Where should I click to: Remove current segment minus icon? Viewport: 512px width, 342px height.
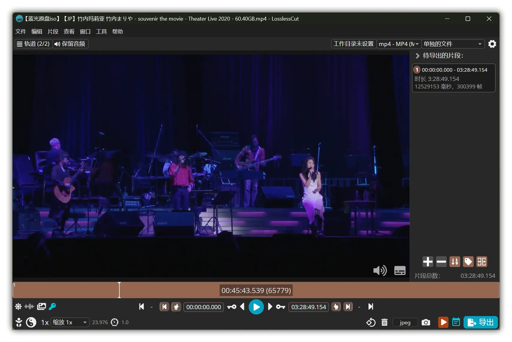[441, 262]
